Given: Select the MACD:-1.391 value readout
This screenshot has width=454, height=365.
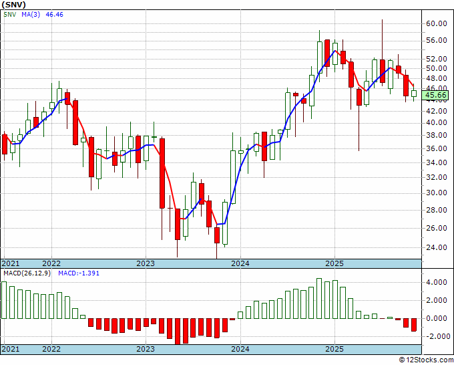Looking at the screenshot, I should (79, 273).
